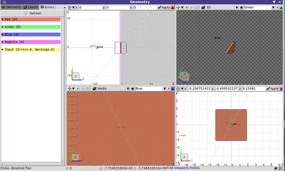Click the z coordinate field showing 0.23981
The width and height of the screenshot is (285, 171).
pos(253,89)
